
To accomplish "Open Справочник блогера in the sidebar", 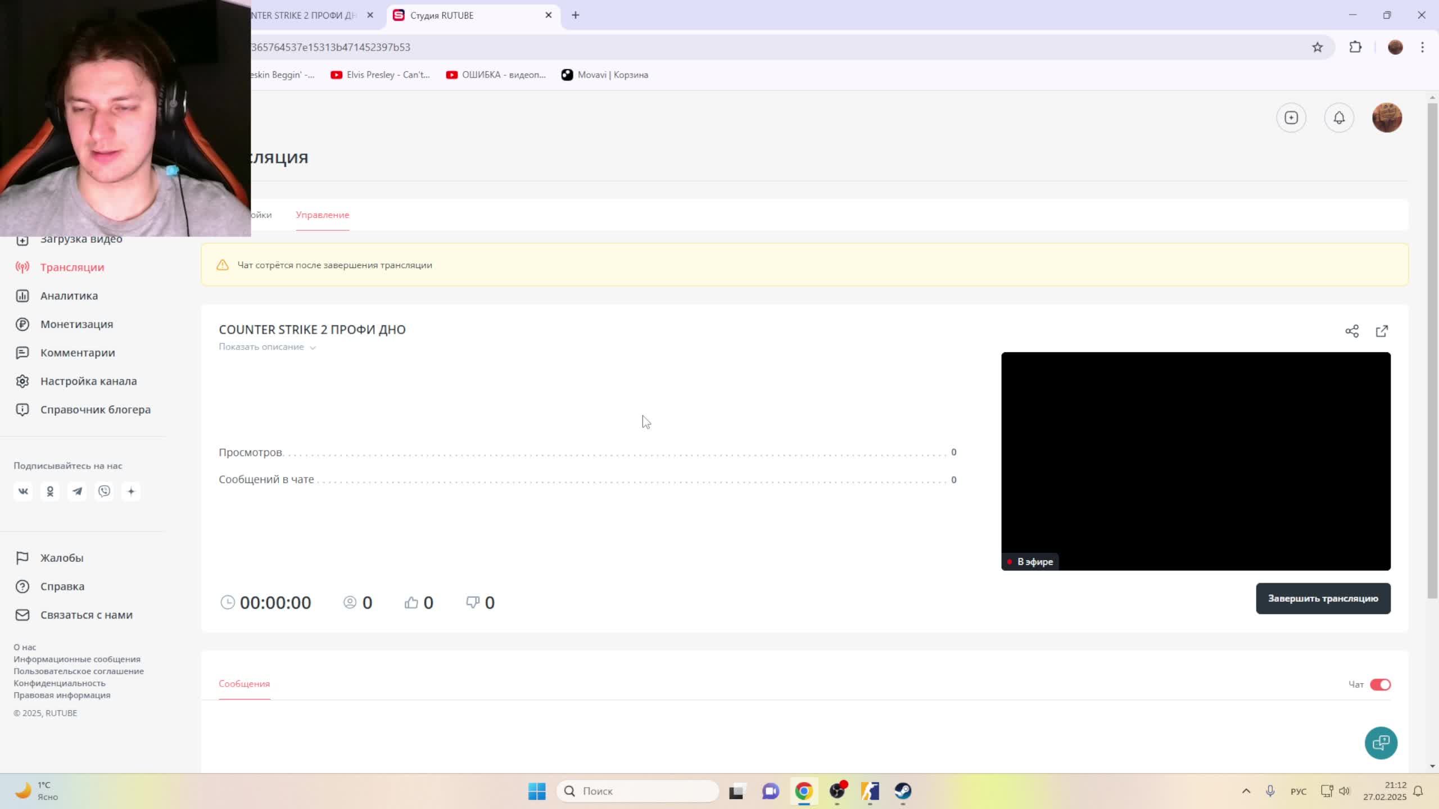I will pos(95,410).
